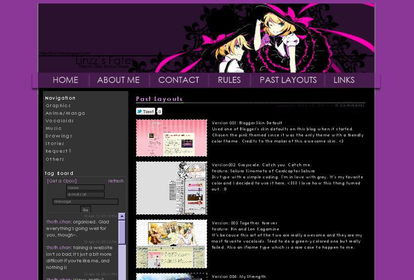The width and height of the screenshot is (414, 280).
Task: Open Graphics in sidebar navigation
Action: pyautogui.click(x=58, y=106)
